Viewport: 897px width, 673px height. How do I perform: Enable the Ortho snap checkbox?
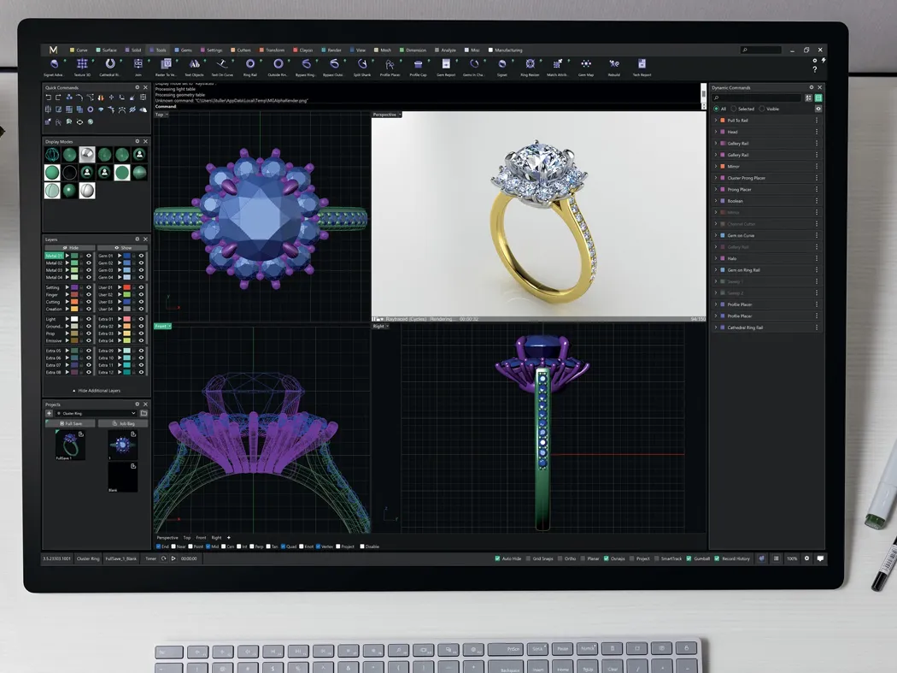[x=560, y=558]
